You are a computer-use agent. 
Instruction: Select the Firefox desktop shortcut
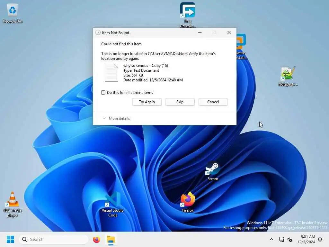pos(188,202)
